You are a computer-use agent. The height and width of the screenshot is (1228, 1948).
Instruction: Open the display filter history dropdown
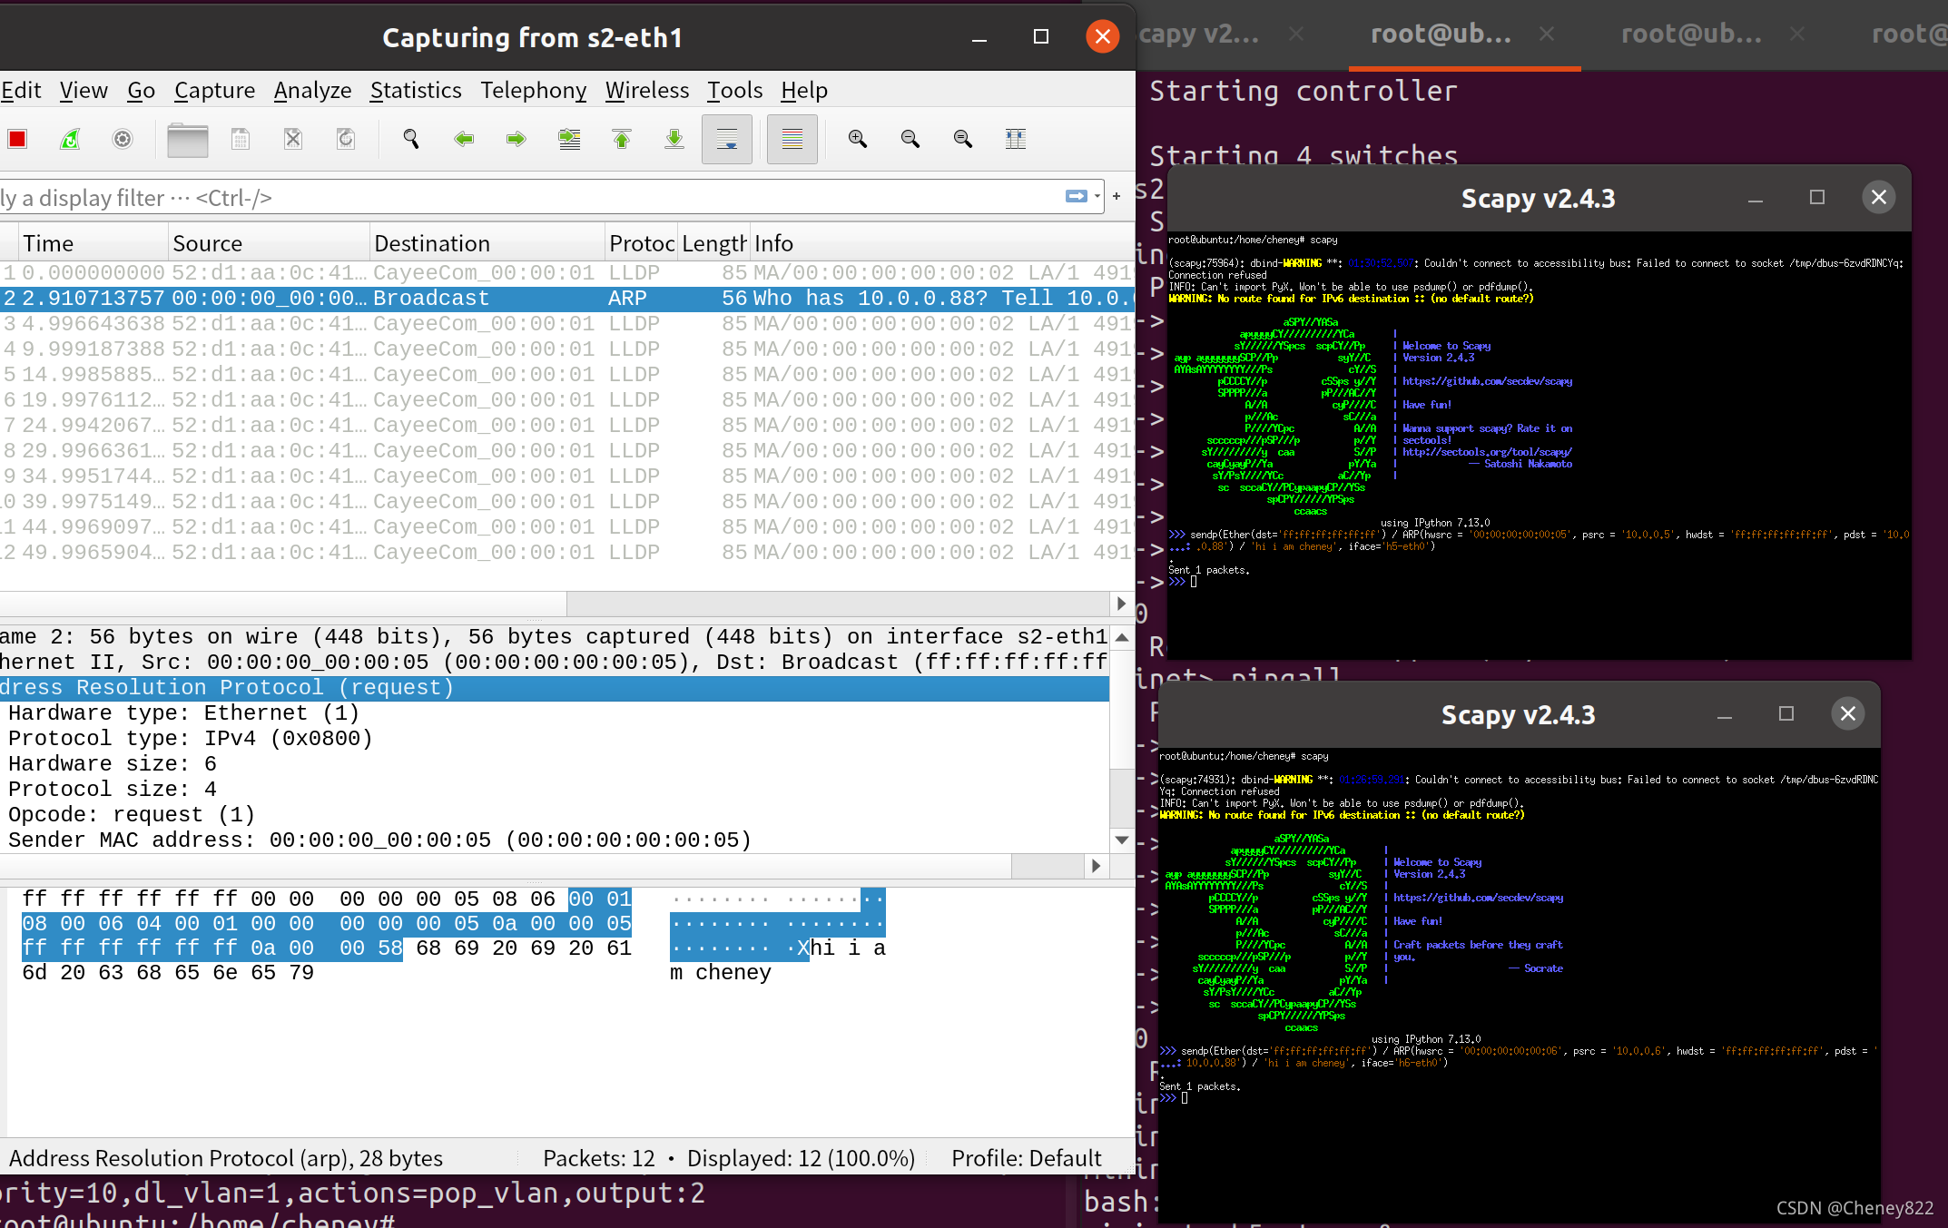(1097, 197)
